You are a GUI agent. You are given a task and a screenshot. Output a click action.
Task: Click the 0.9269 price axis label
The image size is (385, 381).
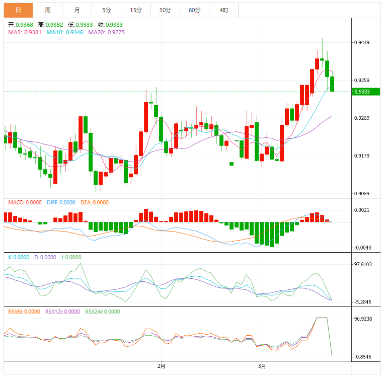pos(362,118)
